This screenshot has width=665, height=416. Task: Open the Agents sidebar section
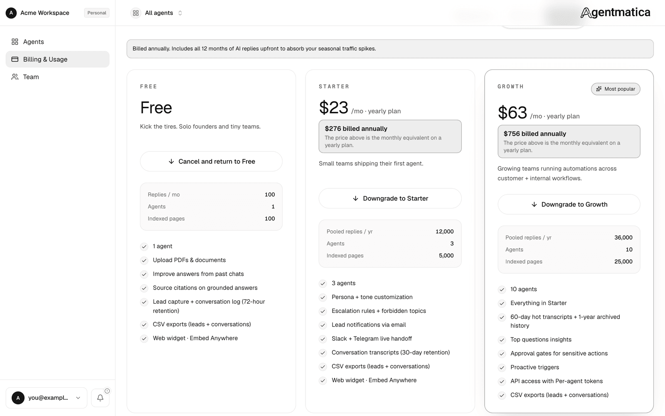[x=57, y=42]
